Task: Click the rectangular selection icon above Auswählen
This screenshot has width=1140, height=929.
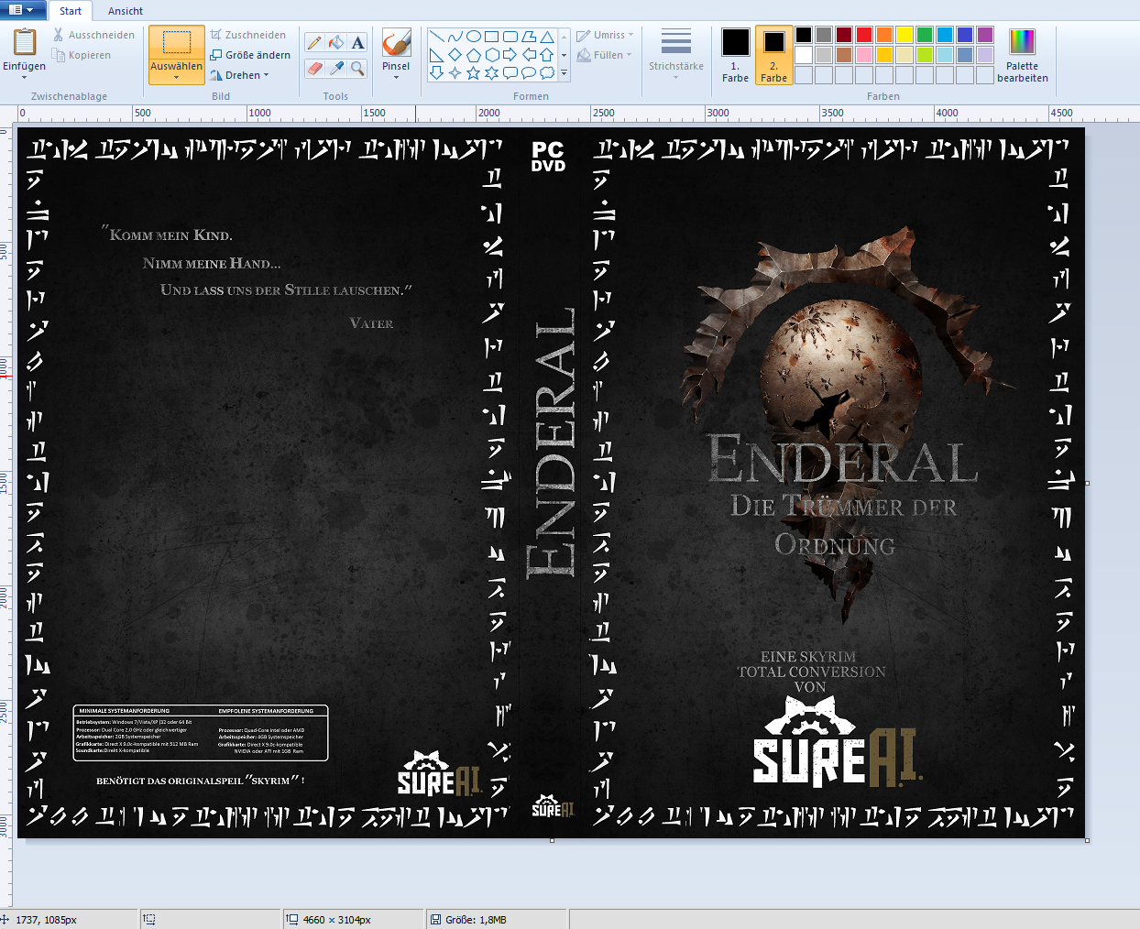Action: [x=177, y=42]
